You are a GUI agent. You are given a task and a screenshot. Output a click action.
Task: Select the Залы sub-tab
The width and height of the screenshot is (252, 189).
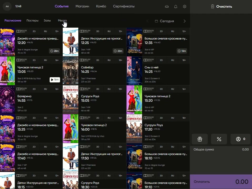pos(47,20)
